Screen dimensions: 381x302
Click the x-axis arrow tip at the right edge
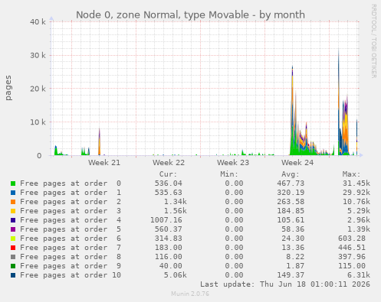pos(361,155)
